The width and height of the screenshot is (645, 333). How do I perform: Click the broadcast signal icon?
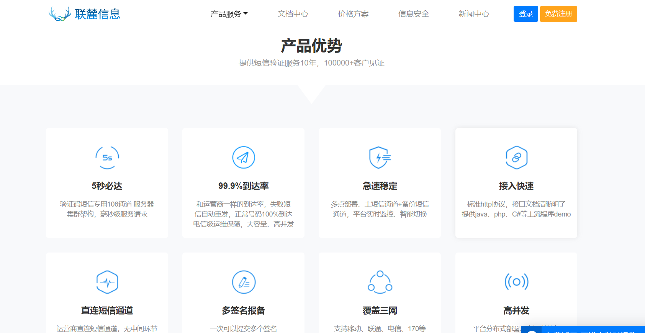point(516,282)
